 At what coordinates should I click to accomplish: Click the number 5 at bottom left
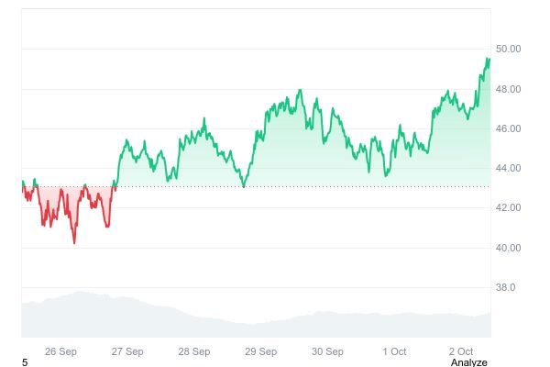pos(25,362)
